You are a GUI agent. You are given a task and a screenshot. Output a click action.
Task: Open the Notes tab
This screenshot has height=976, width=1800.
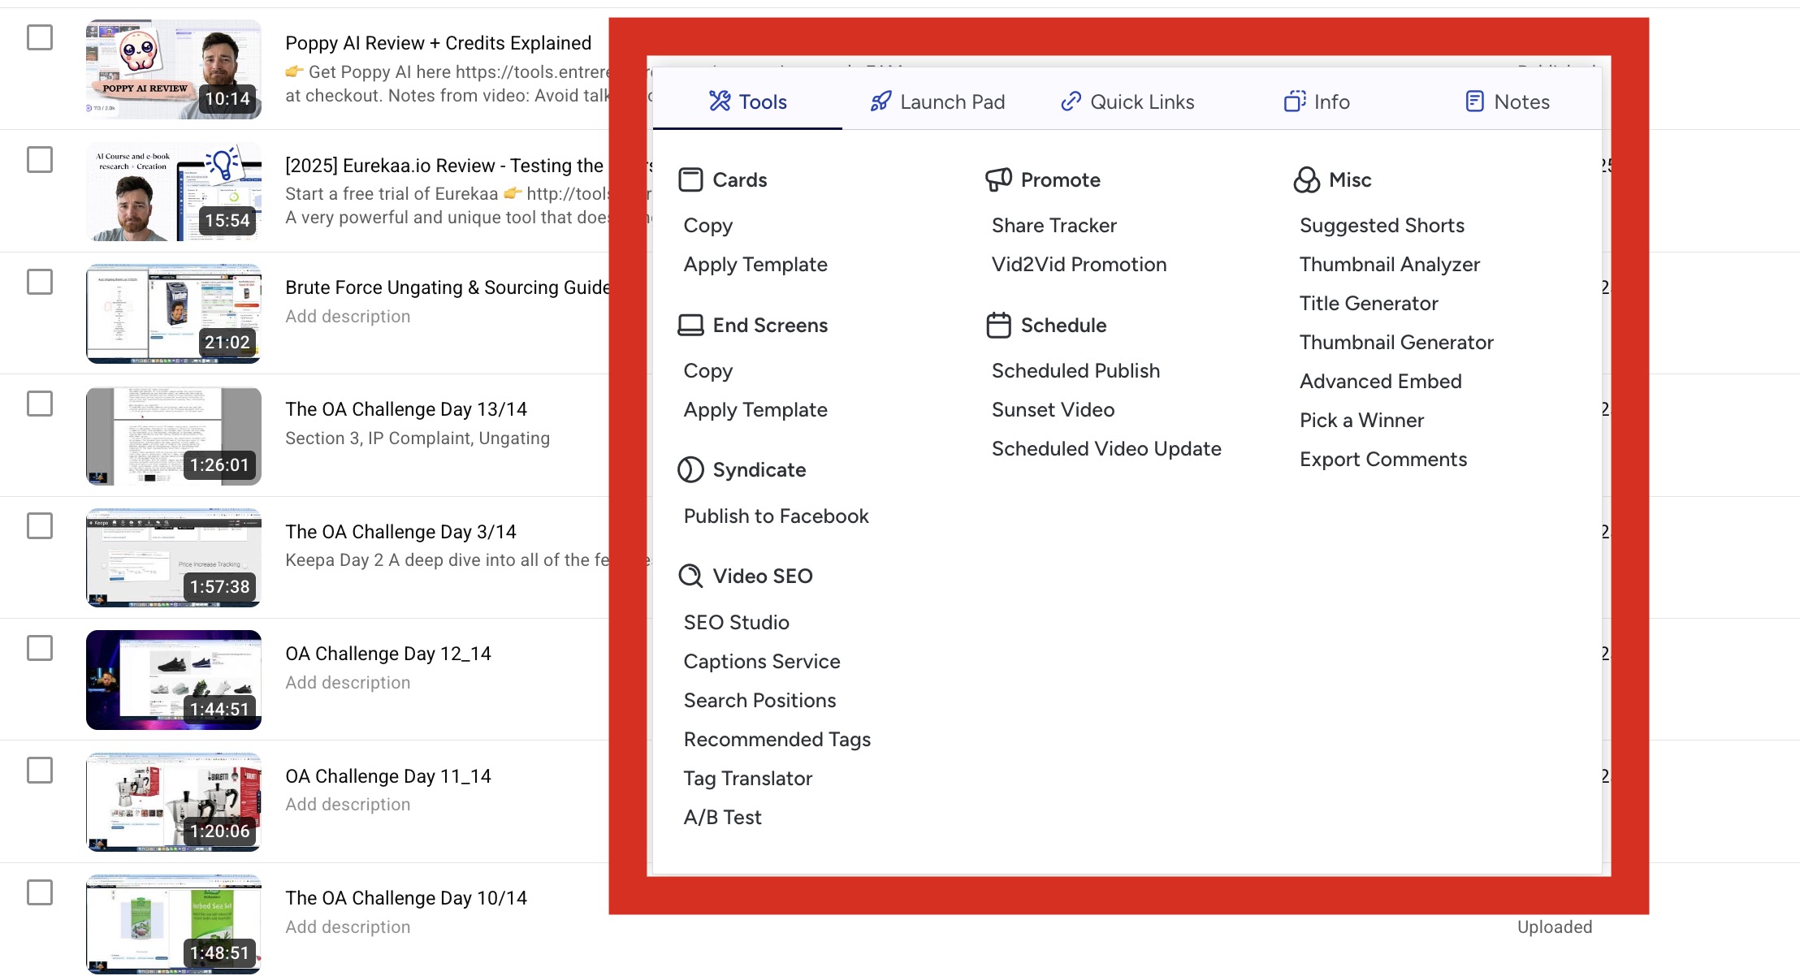[1508, 101]
